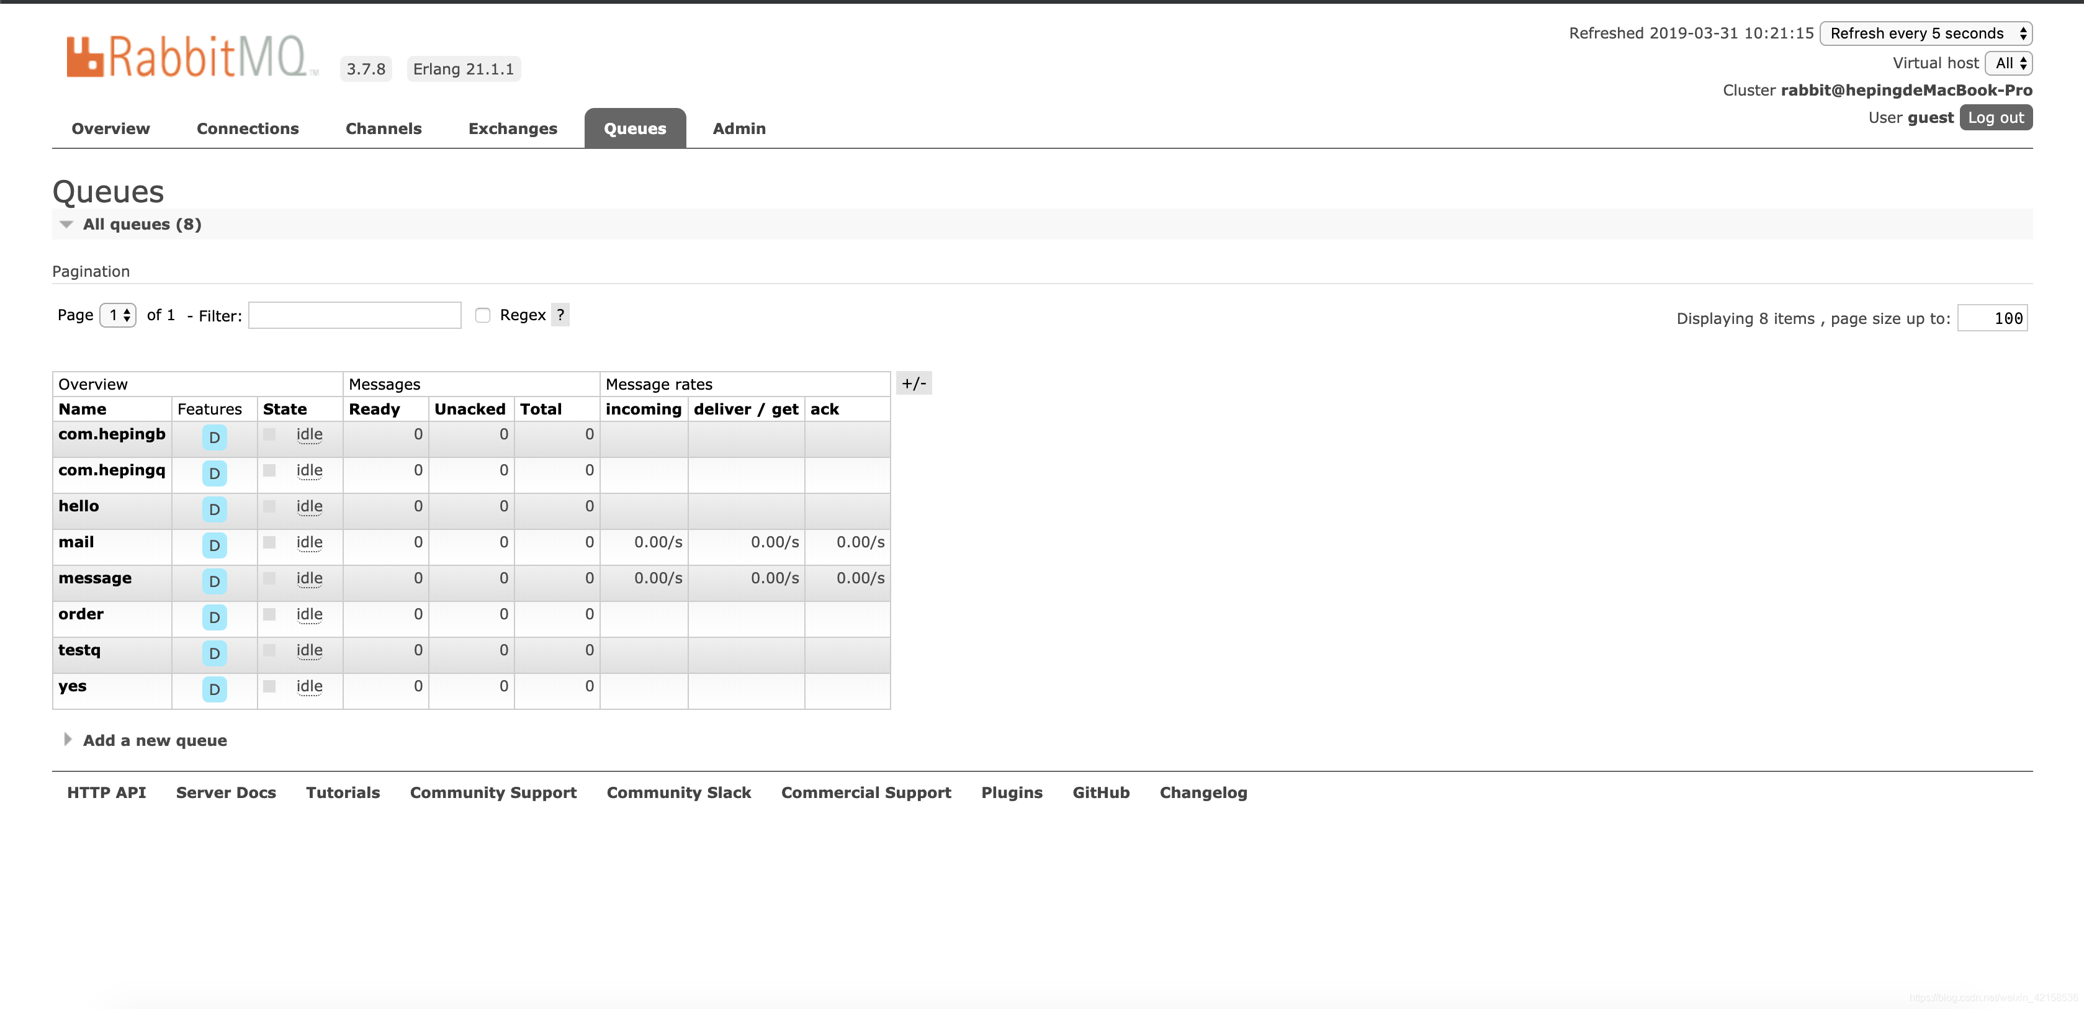Sort the table by ack column
2084x1009 pixels.
pyautogui.click(x=825, y=410)
